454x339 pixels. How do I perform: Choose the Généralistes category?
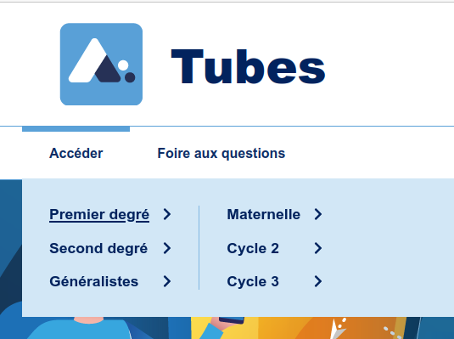pyautogui.click(x=94, y=281)
